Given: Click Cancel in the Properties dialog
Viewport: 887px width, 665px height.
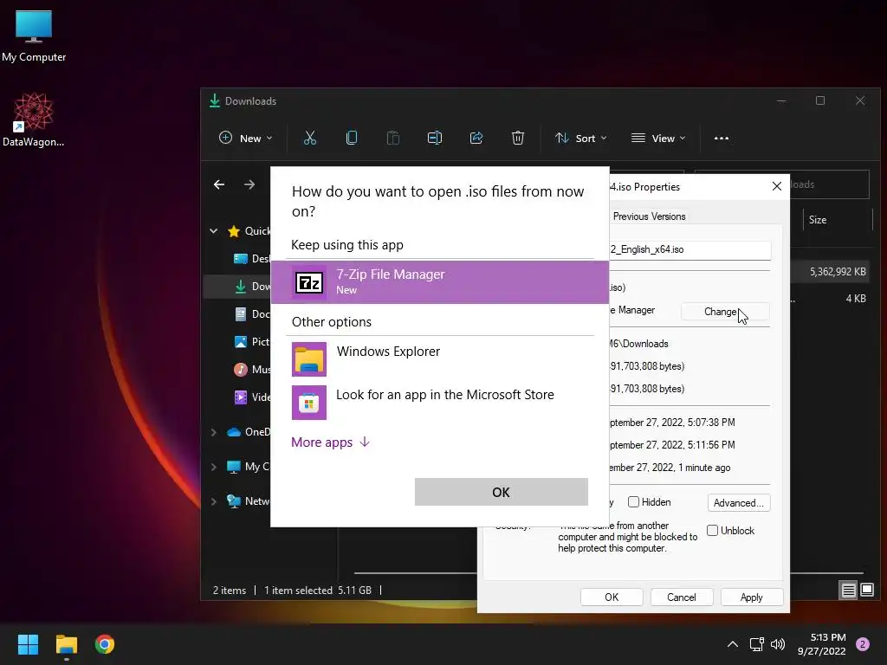Looking at the screenshot, I should [x=682, y=597].
